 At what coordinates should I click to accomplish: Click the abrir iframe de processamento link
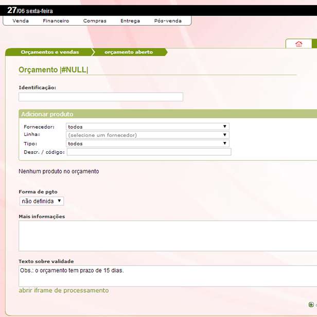point(64,290)
